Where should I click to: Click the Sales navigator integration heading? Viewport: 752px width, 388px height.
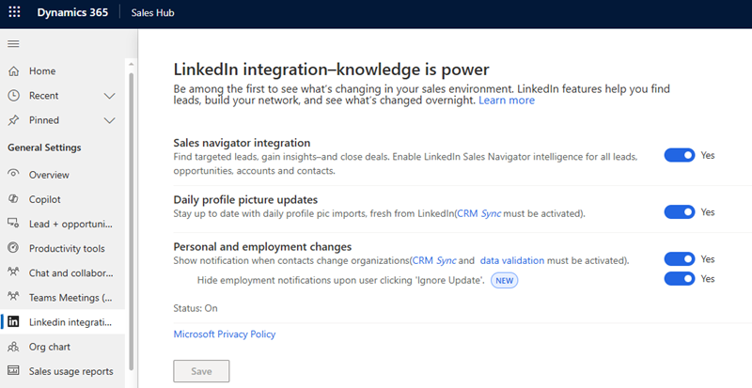tap(242, 143)
